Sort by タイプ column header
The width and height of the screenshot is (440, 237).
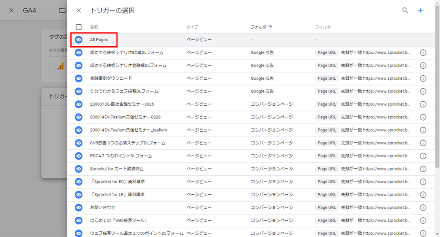click(x=192, y=27)
